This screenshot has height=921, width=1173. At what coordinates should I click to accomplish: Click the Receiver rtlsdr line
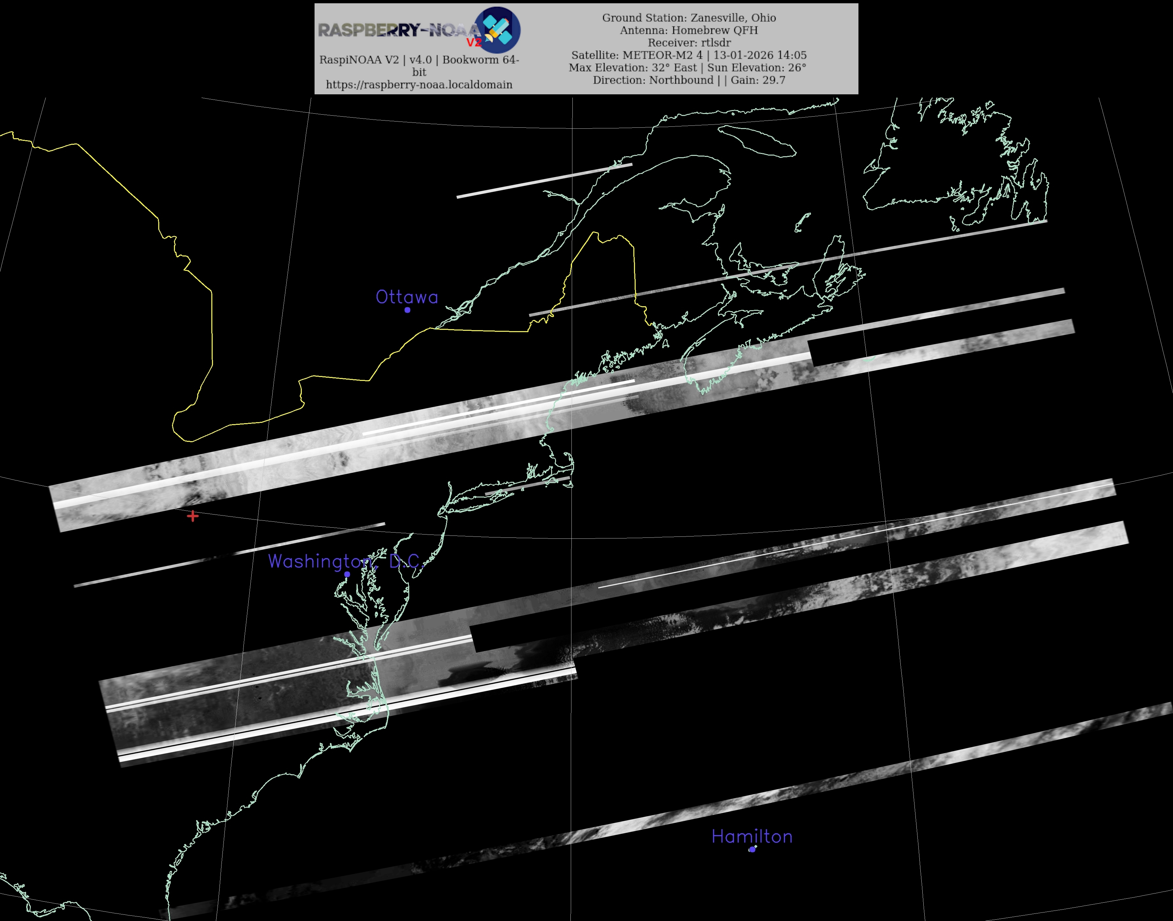click(689, 43)
